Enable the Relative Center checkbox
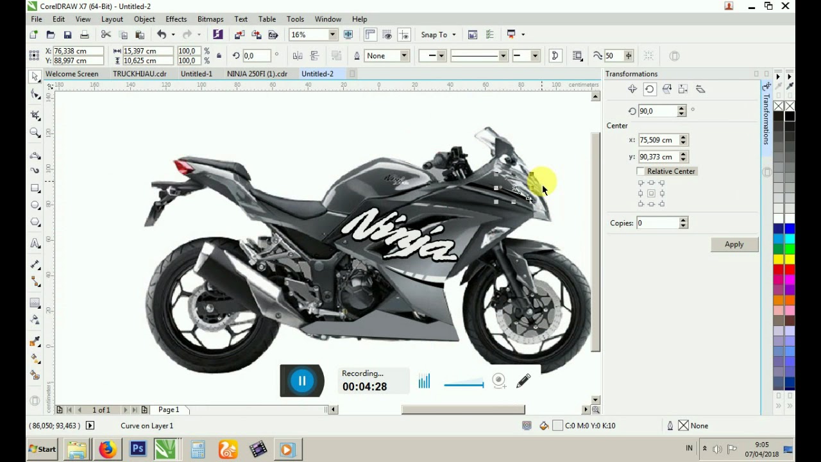 point(640,171)
